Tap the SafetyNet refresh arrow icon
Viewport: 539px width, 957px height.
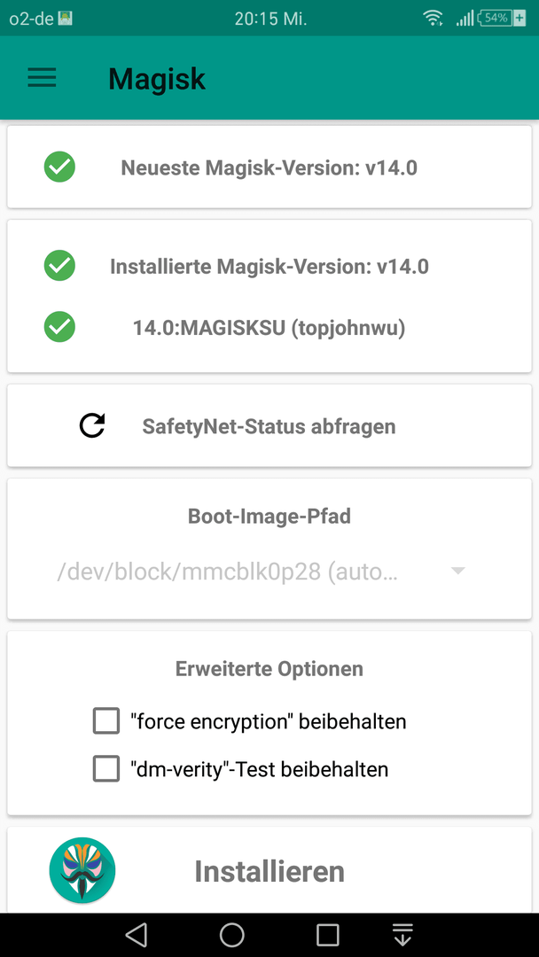(92, 425)
